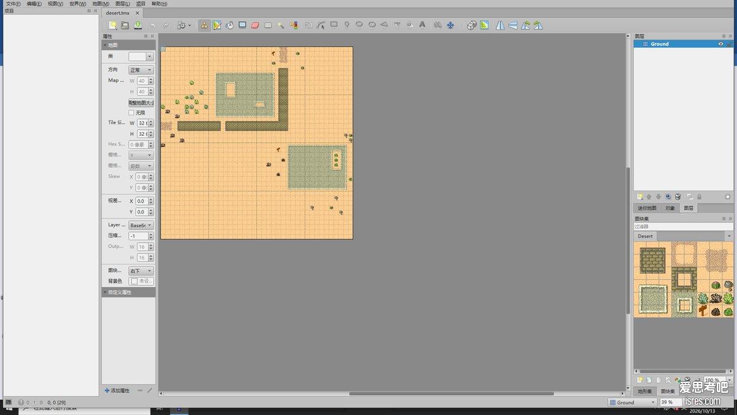The image size is (737, 415).
Task: Click the 压缩 compression level stepper
Action: tap(151, 236)
